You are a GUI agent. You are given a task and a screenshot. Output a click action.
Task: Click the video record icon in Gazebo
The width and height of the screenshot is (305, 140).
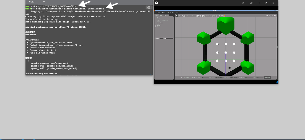click(x=275, y=16)
